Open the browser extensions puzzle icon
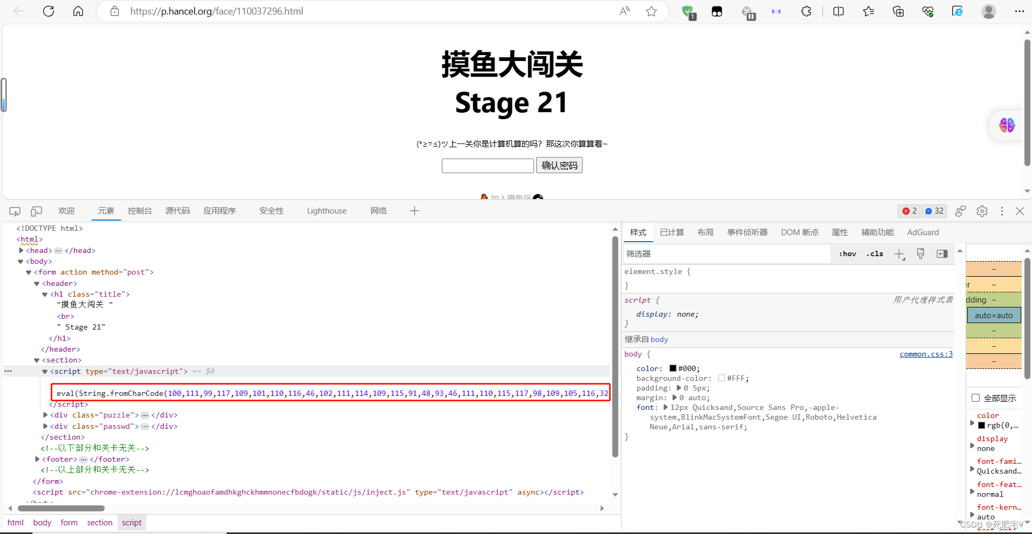 pos(806,11)
